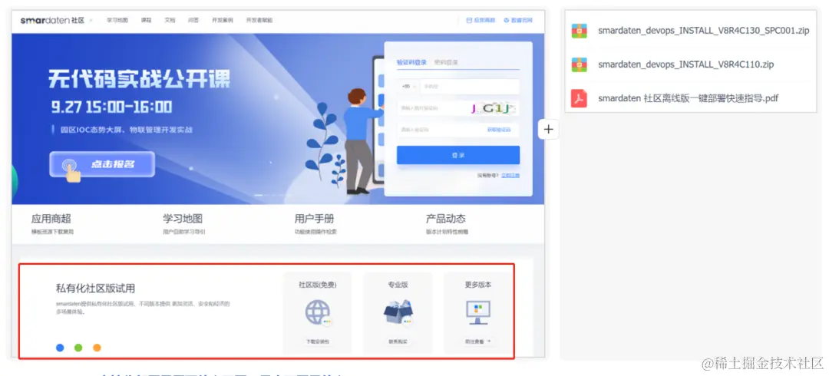Open the 文档 nav menu item
Screen dimensions: 829x376
[x=169, y=21]
